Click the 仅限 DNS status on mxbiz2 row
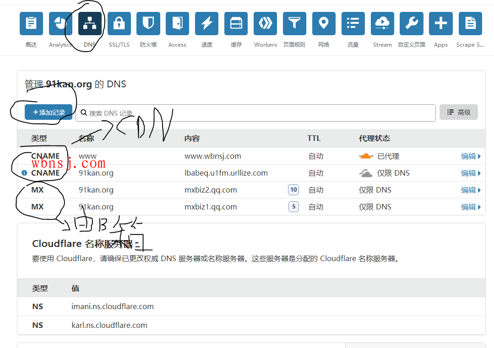This screenshot has width=494, height=348. 375,190
